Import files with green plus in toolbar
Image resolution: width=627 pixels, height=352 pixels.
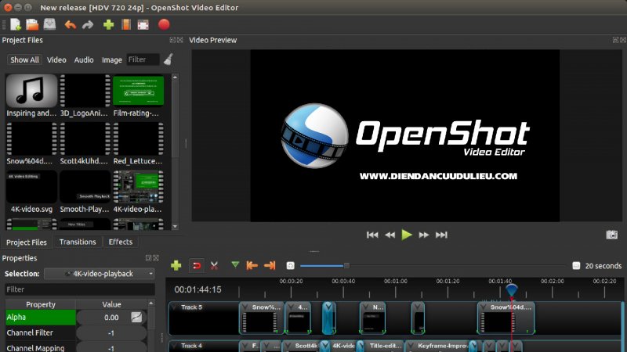[x=108, y=25]
